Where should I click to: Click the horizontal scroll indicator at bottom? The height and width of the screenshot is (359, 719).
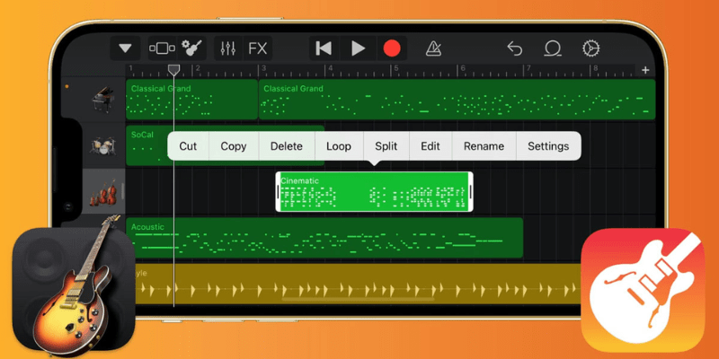tap(358, 300)
